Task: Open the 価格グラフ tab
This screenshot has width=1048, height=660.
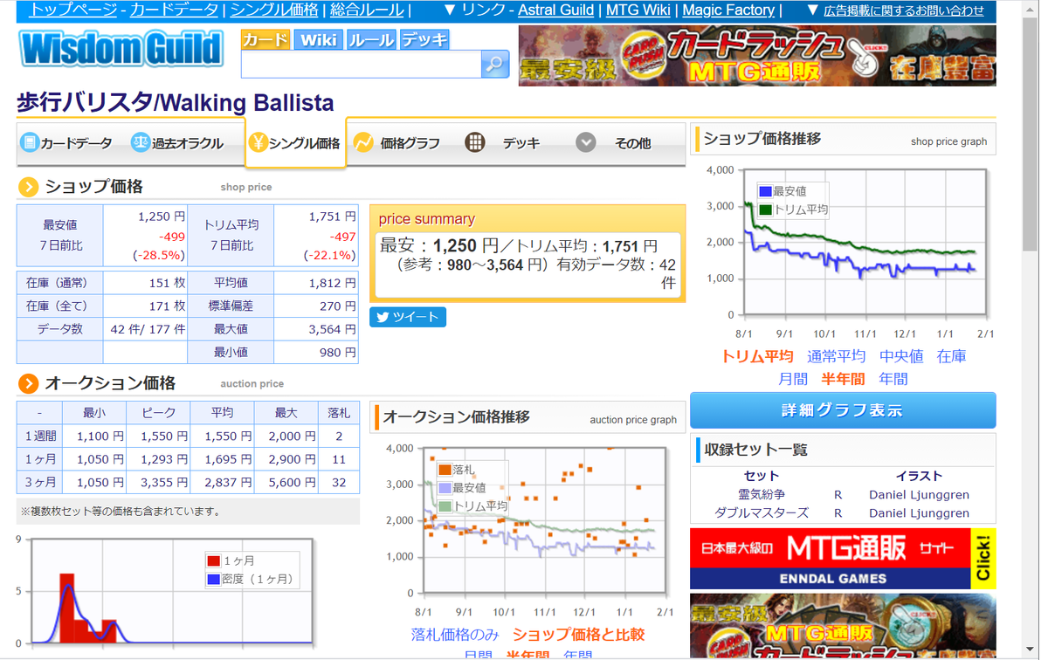Action: [397, 143]
